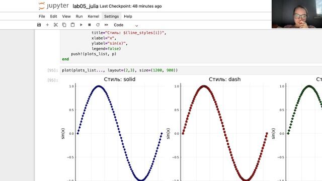Open the Settings menu
Screen dimensions: 322x181
click(x=111, y=17)
